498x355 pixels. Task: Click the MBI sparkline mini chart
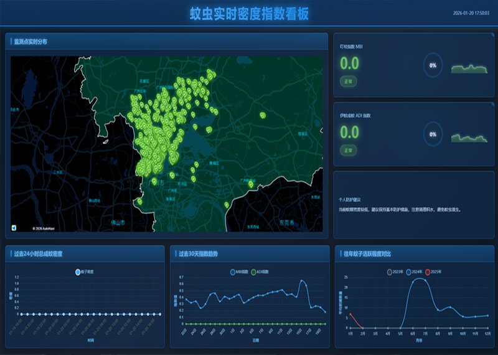click(x=469, y=68)
